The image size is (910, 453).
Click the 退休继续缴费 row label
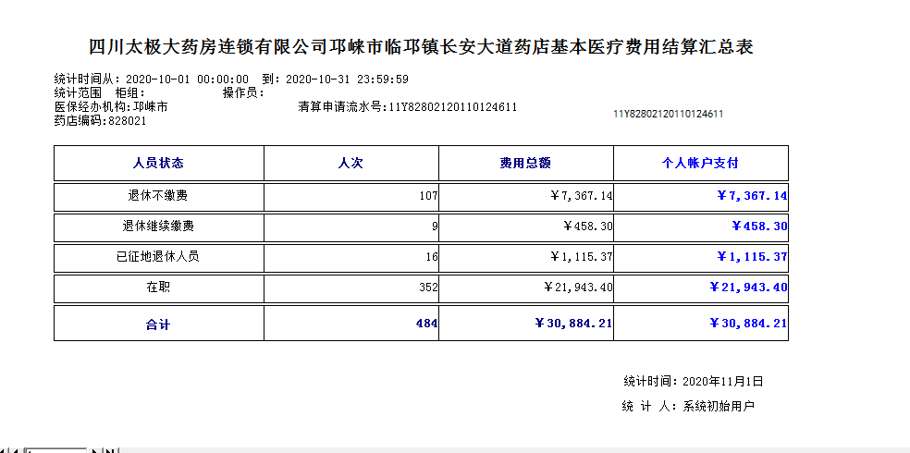point(158,226)
